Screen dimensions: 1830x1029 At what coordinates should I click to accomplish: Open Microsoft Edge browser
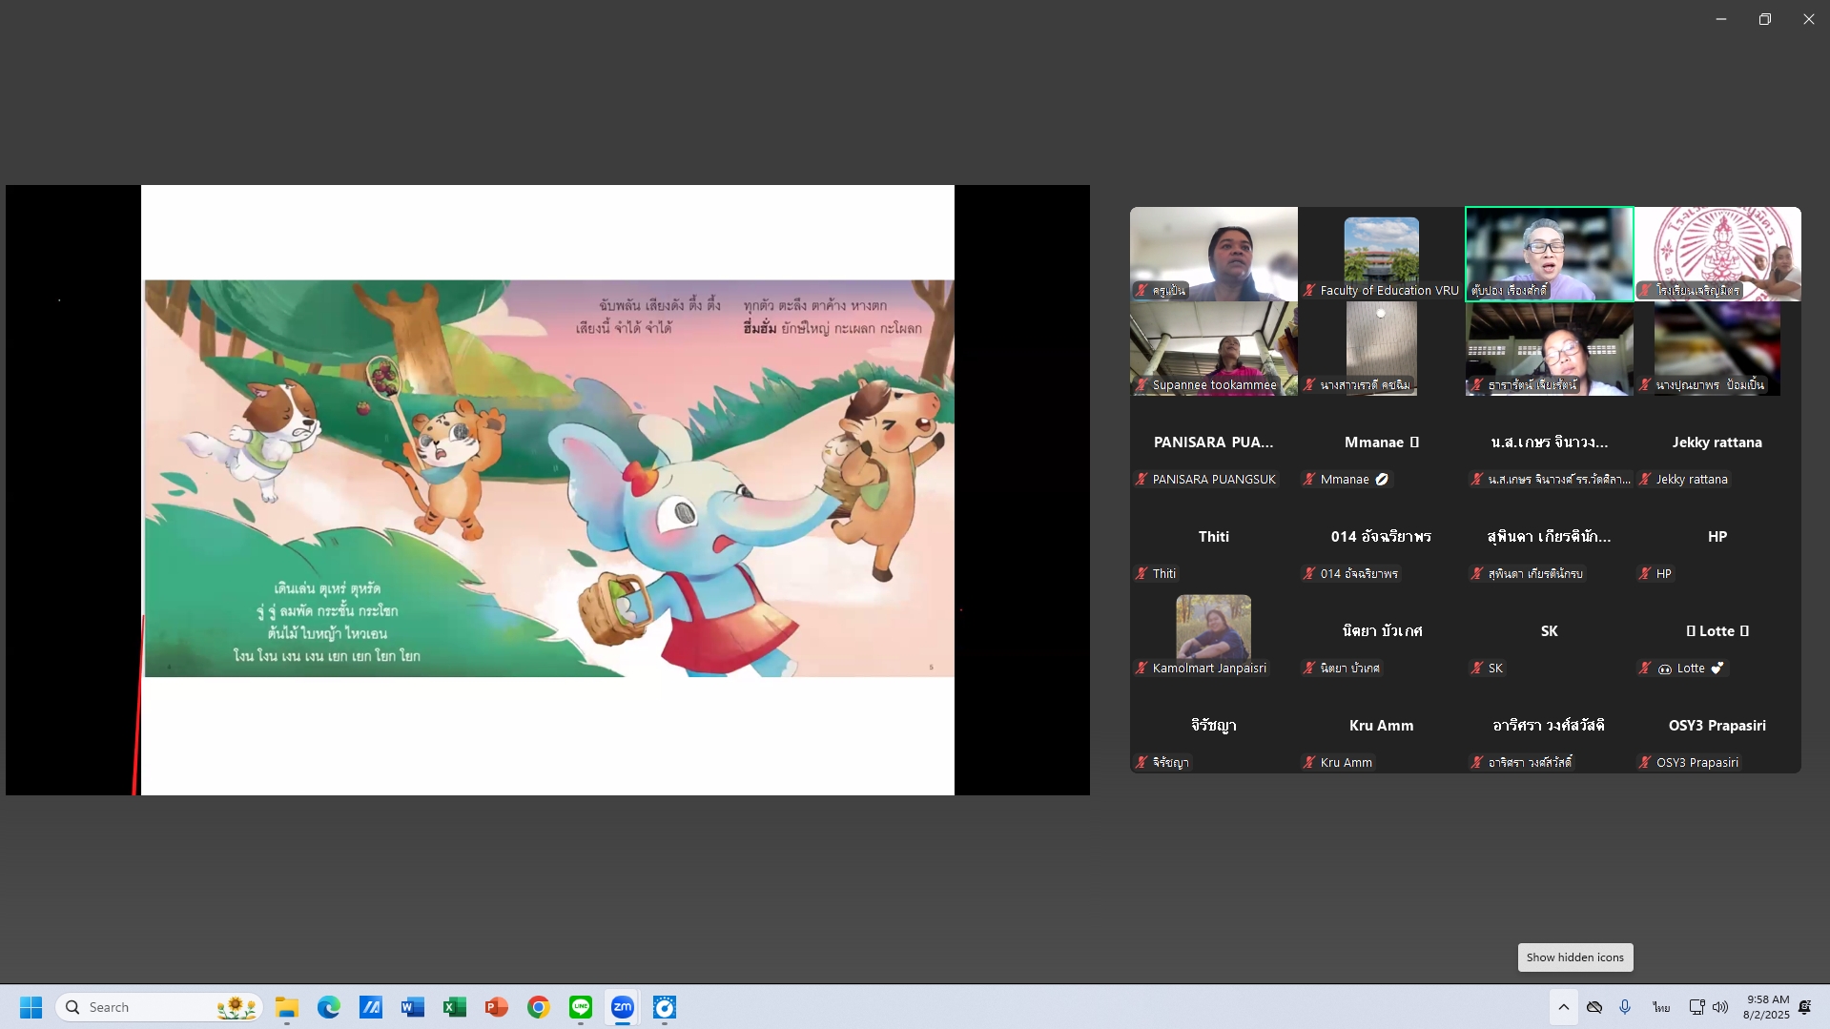329,1007
